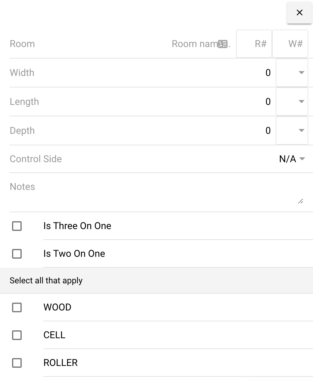Click the R# number field
This screenshot has width=313, height=381.
pyautogui.click(x=254, y=44)
